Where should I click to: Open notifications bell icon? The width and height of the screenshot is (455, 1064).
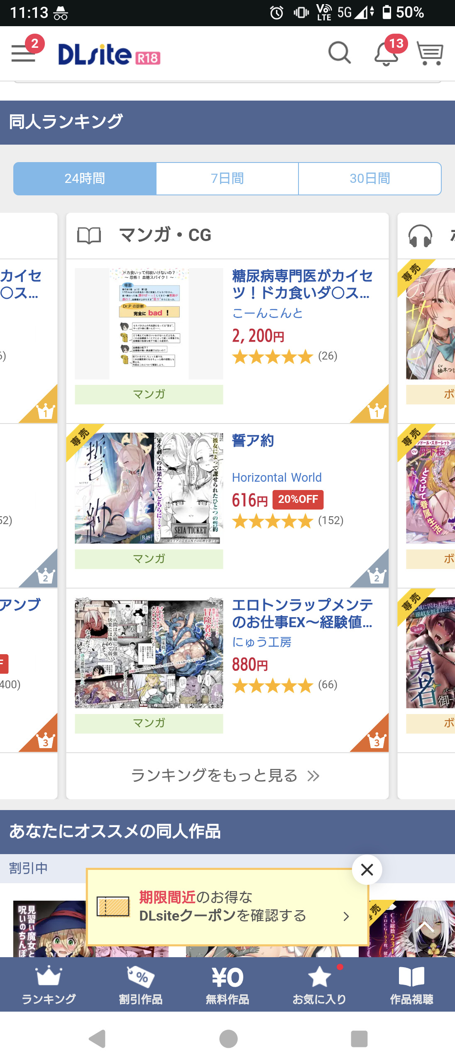click(386, 54)
